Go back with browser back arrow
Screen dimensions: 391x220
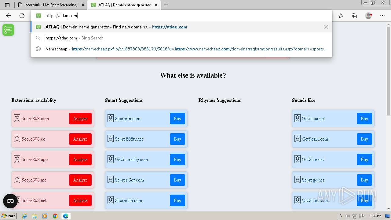click(9, 16)
